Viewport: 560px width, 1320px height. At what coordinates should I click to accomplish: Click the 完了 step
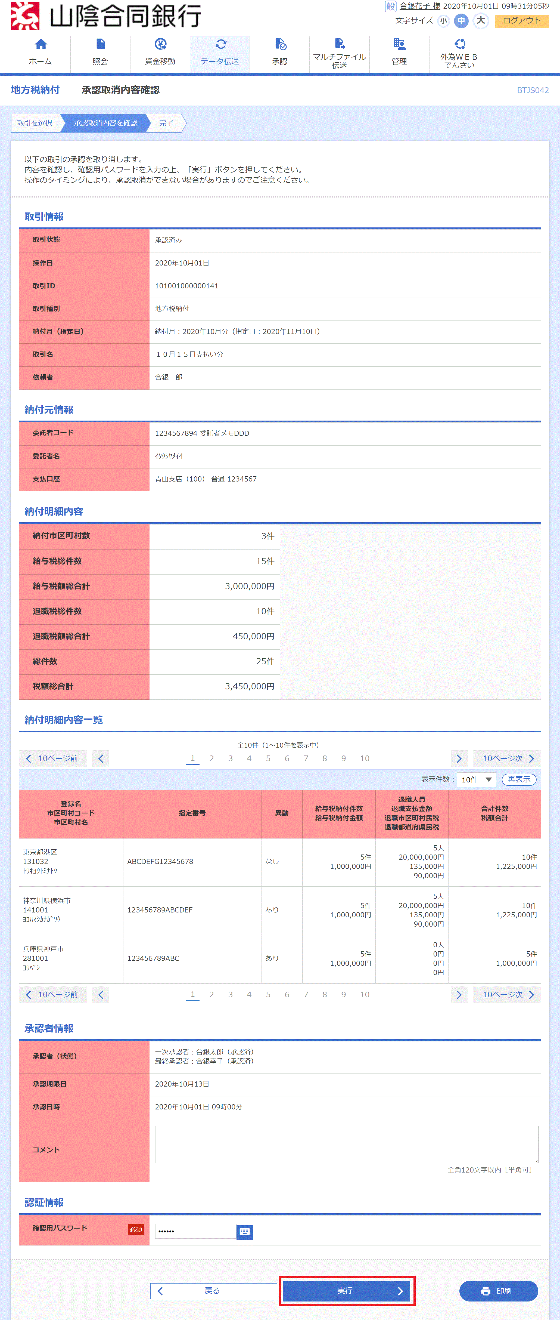pyautogui.click(x=166, y=123)
